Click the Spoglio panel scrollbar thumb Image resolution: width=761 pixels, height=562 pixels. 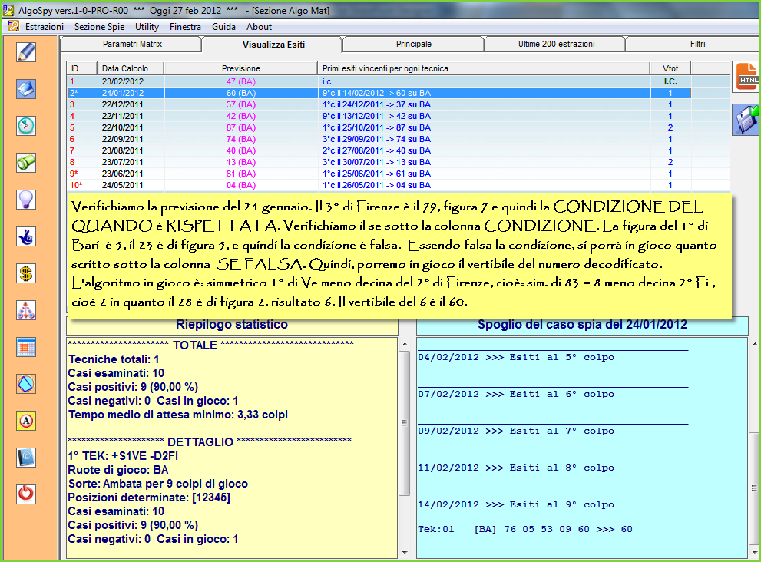[755, 488]
